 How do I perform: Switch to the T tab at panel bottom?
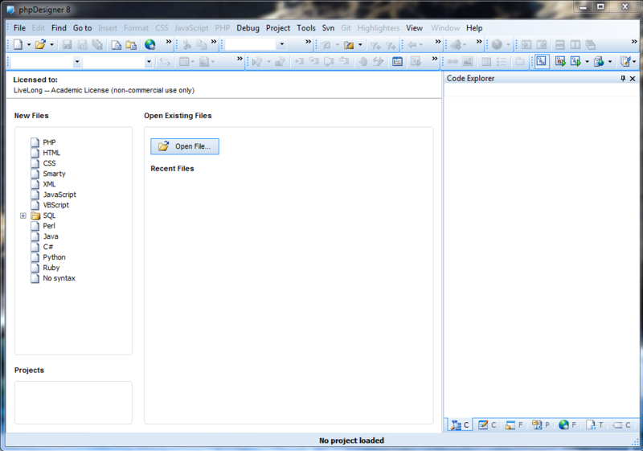click(x=595, y=425)
